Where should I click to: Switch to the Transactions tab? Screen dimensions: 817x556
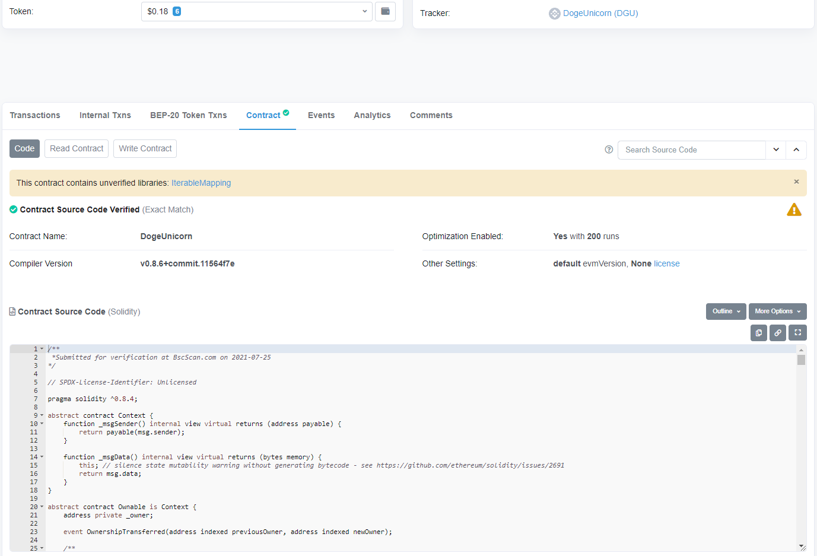(35, 115)
